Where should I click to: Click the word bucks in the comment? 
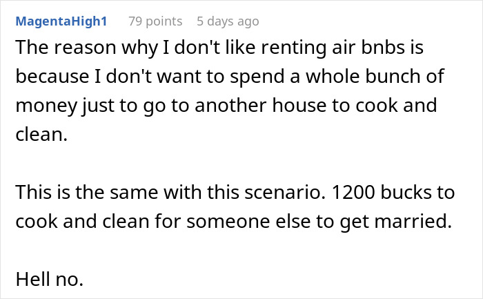[x=406, y=193]
